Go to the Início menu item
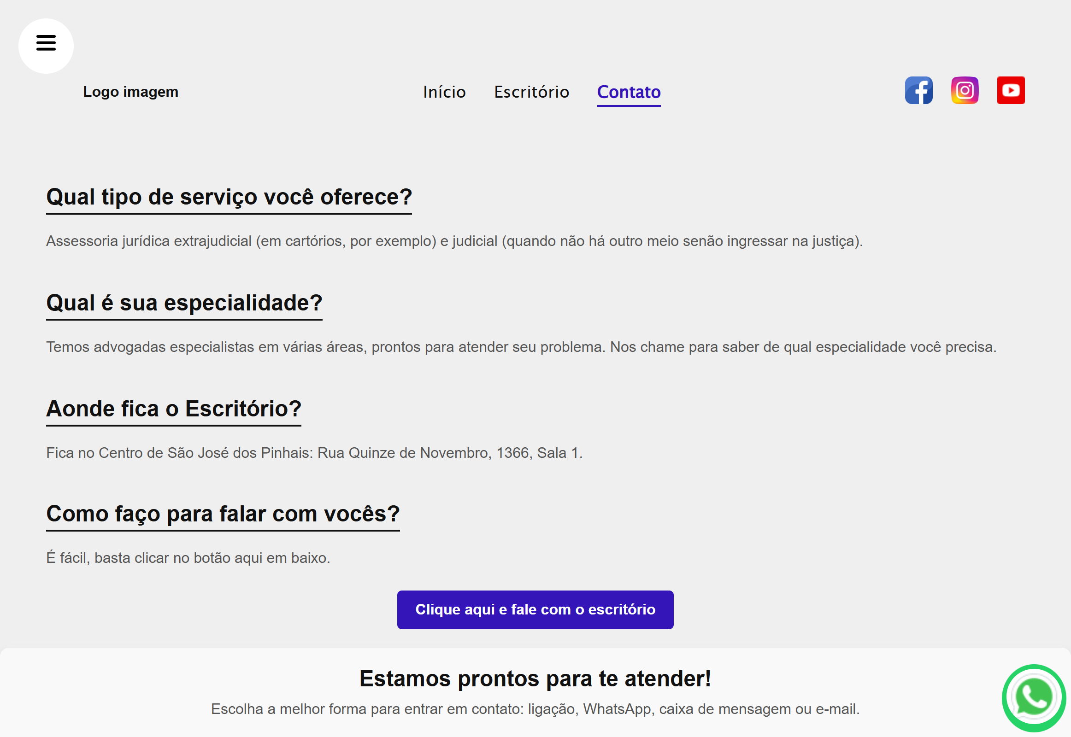 (x=444, y=92)
